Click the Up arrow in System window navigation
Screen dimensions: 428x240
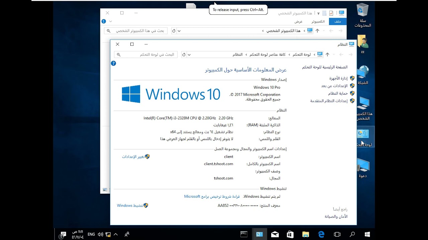(x=327, y=55)
